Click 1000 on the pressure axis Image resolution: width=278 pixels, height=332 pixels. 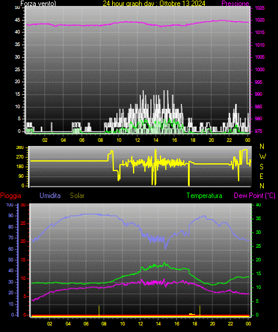[260, 69]
